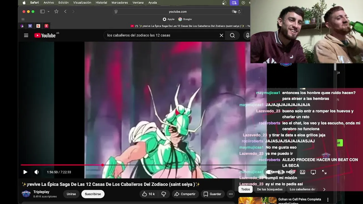
Task: Select the first pinned G tab
Action: pos(22,26)
